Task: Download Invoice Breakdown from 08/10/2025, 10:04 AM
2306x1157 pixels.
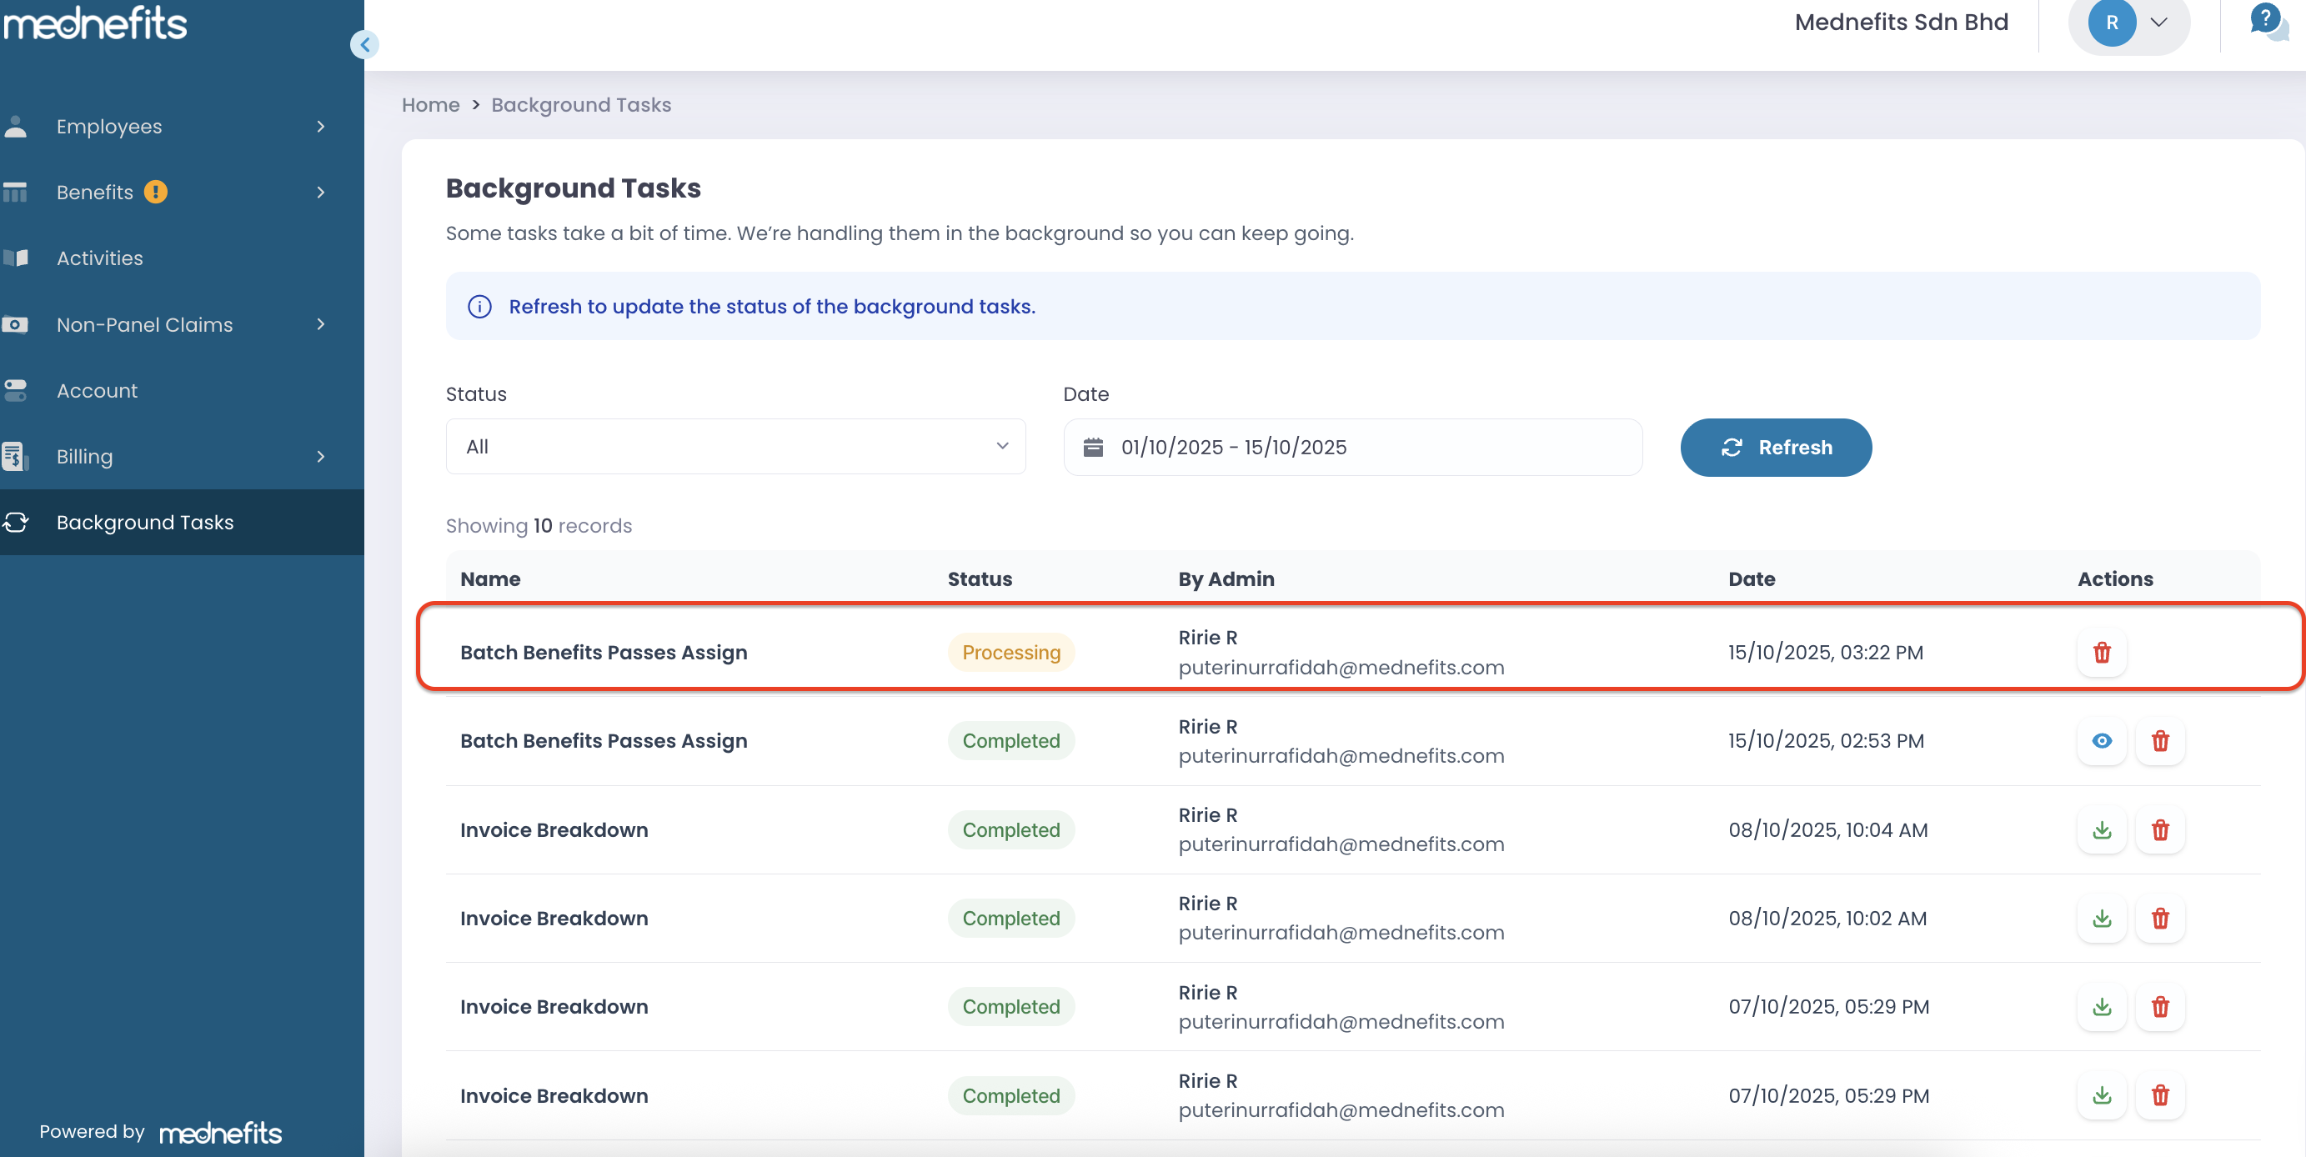Action: [x=2101, y=829]
